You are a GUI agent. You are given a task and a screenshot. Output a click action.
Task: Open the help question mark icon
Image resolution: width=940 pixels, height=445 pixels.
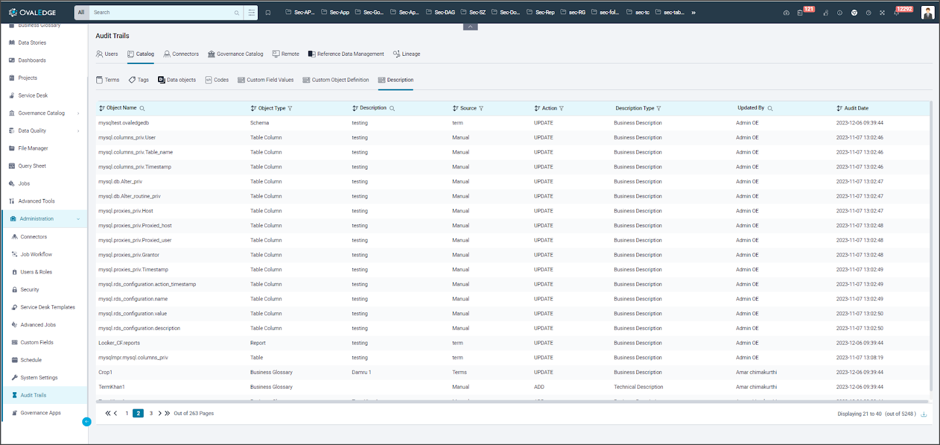tap(868, 12)
